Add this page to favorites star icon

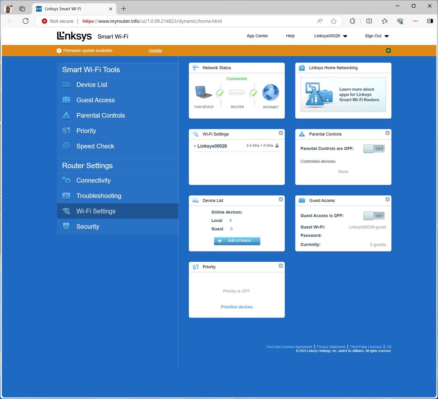pyautogui.click(x=334, y=21)
